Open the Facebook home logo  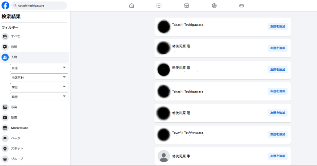tap(6, 6)
